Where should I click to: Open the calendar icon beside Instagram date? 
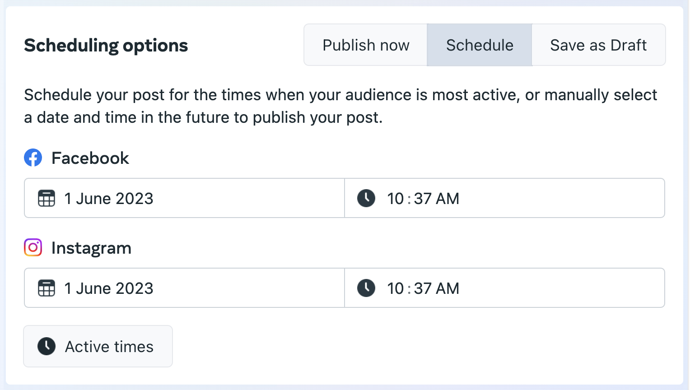tap(46, 288)
